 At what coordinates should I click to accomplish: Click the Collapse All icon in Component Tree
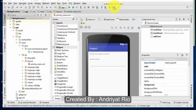point(180,19)
